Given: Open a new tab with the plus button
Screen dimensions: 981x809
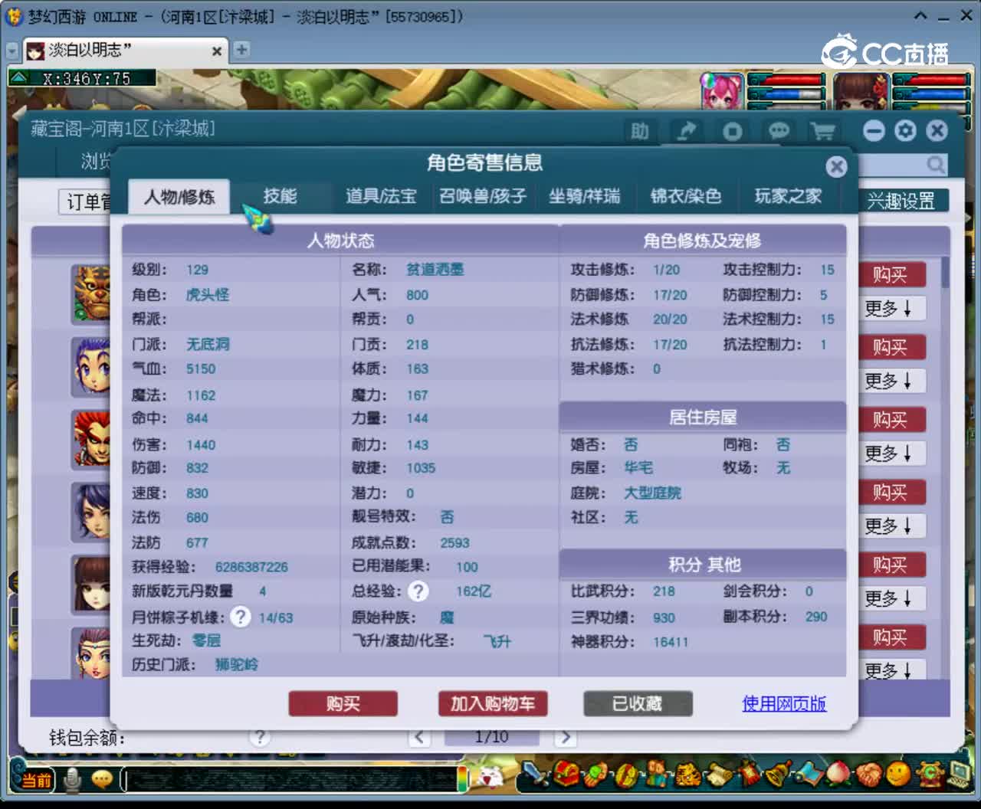Looking at the screenshot, I should 241,50.
